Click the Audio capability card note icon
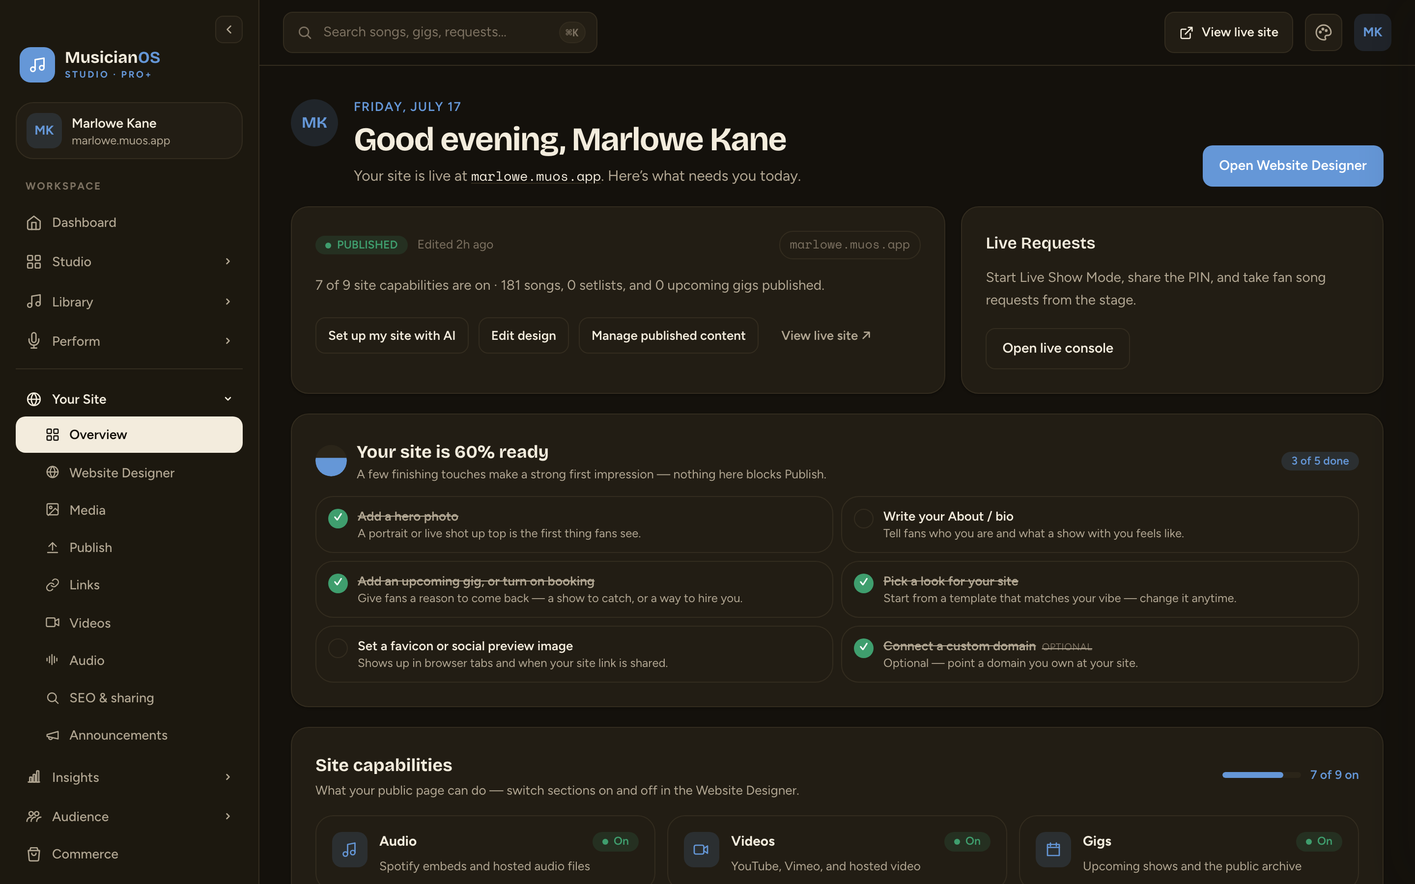Viewport: 1415px width, 884px height. click(x=350, y=850)
